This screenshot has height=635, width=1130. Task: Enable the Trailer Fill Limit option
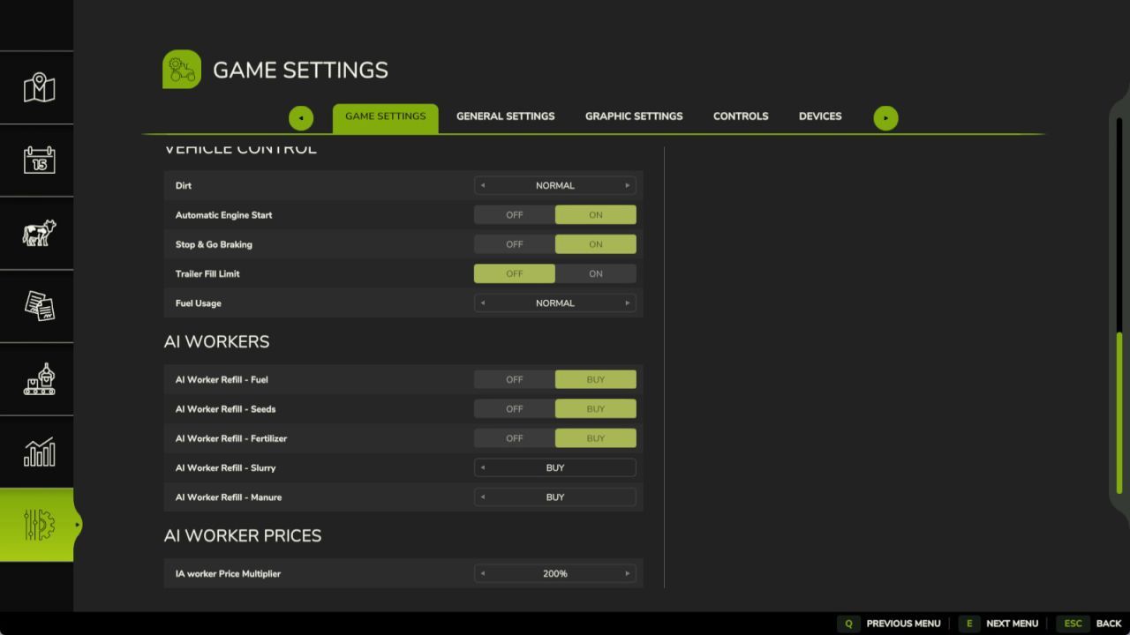click(595, 273)
